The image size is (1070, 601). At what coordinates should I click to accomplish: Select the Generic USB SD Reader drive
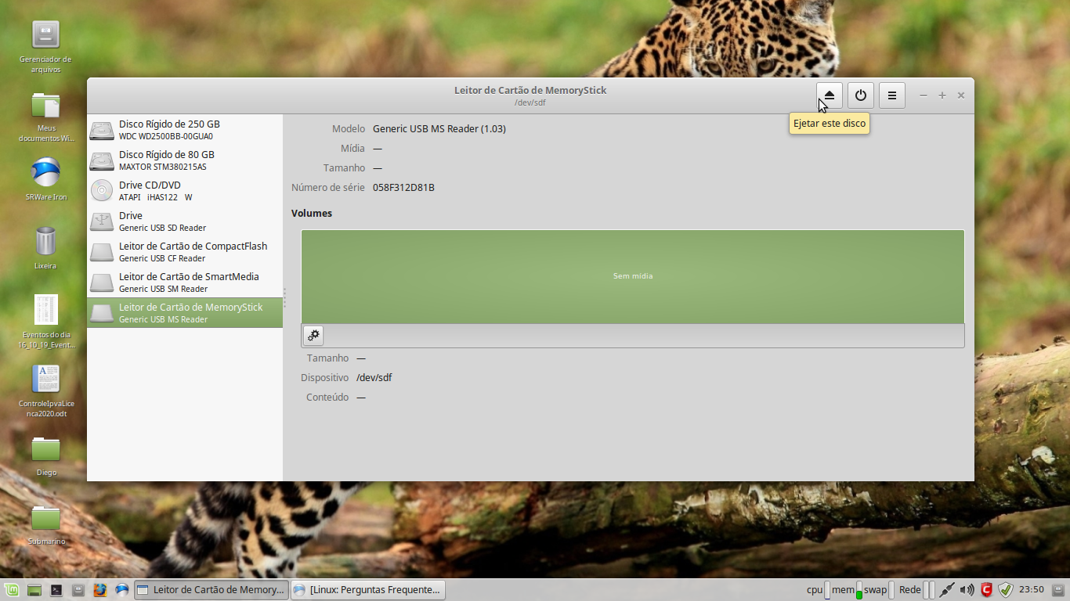[x=185, y=221]
